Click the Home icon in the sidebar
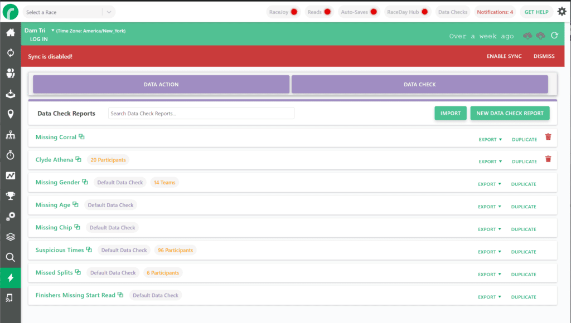Screen dimensions: 571x323 10,33
